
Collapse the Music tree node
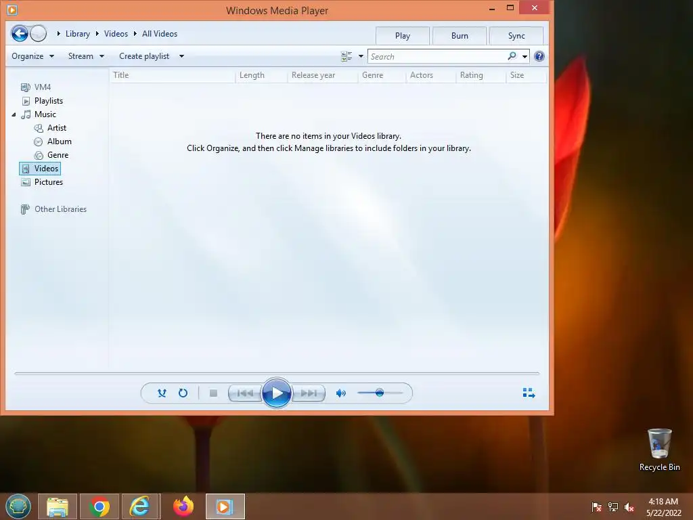(x=14, y=114)
